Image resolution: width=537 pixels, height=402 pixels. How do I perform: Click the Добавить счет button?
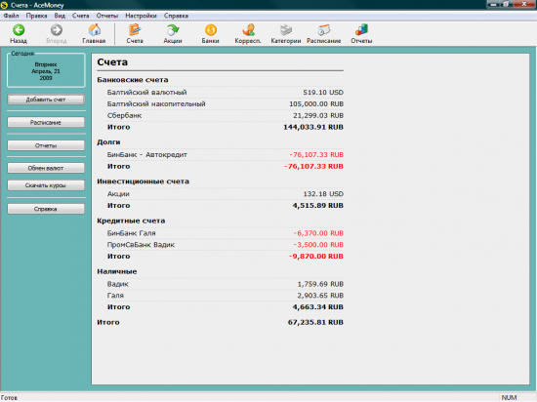pos(46,100)
